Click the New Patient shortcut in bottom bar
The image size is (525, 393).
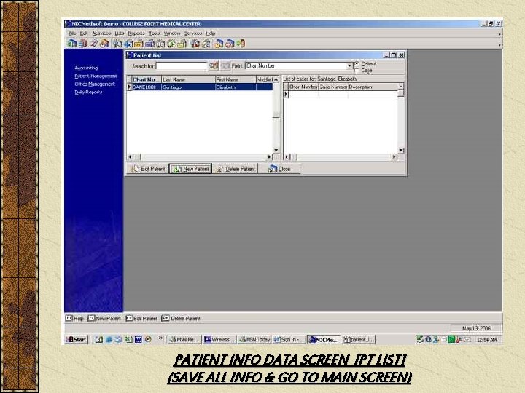pos(104,319)
